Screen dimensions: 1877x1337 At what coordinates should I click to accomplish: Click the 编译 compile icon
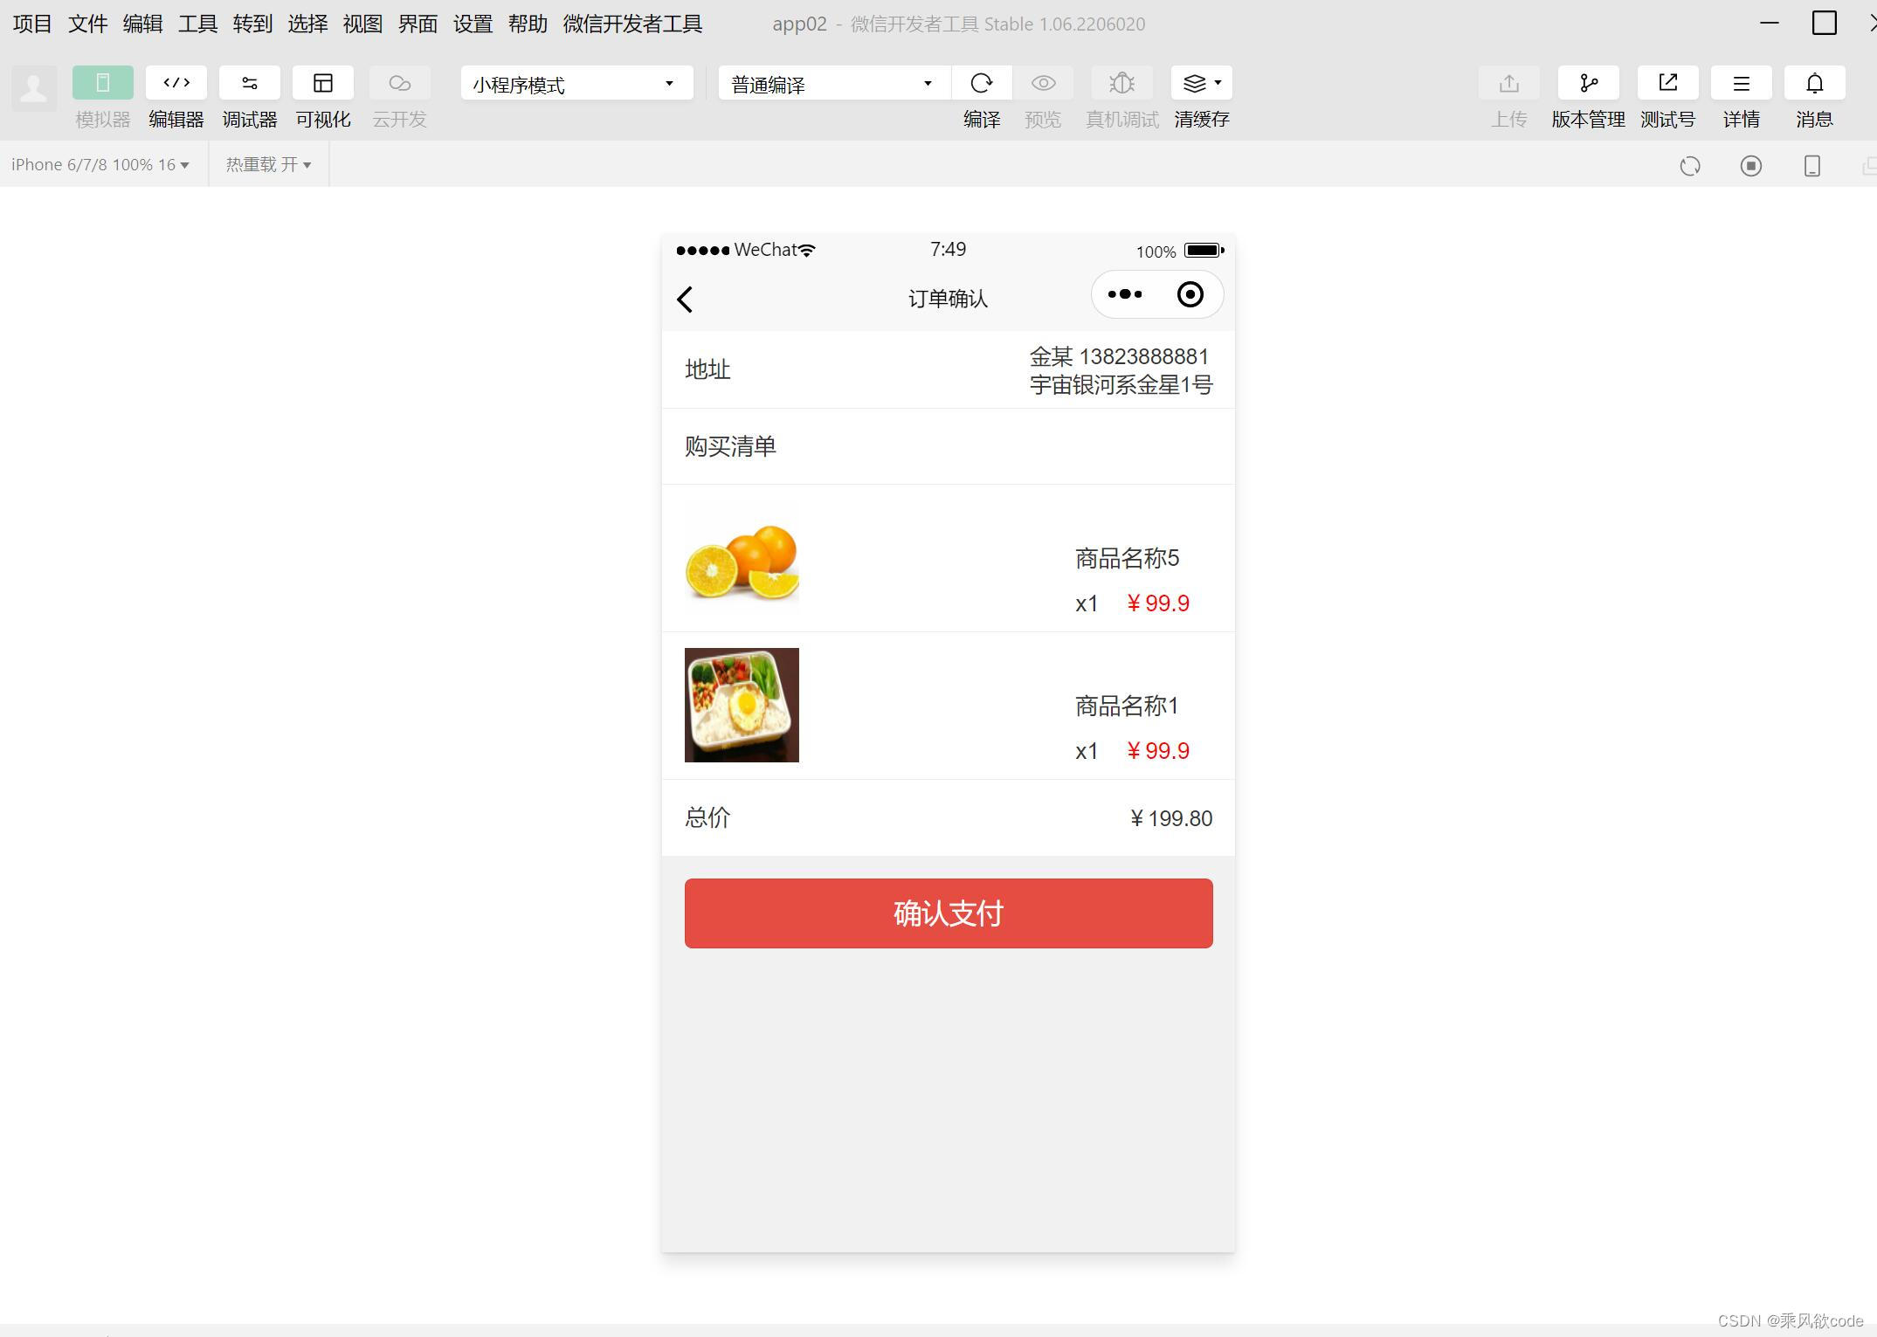[x=982, y=83]
